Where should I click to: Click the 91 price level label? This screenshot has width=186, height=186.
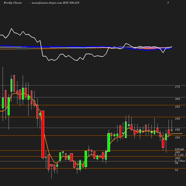(176, 170)
